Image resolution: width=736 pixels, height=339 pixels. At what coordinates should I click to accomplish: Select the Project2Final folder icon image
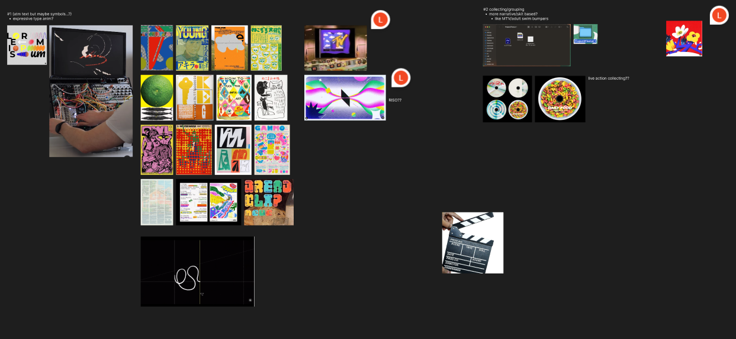585,34
